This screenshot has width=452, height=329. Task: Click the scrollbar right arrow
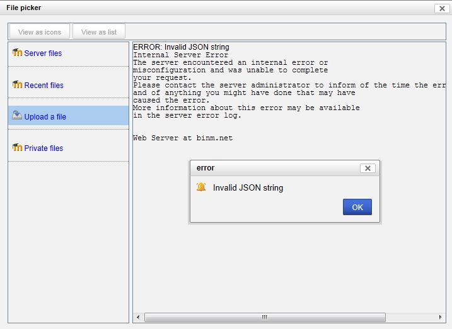[x=440, y=317]
